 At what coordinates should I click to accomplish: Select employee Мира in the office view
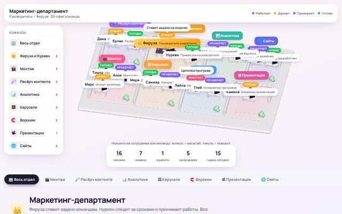[136, 80]
